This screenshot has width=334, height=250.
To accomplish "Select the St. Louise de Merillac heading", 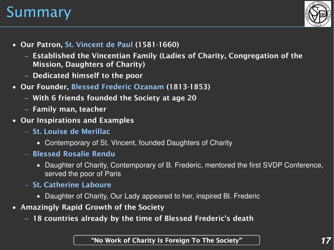I will (71, 131).
